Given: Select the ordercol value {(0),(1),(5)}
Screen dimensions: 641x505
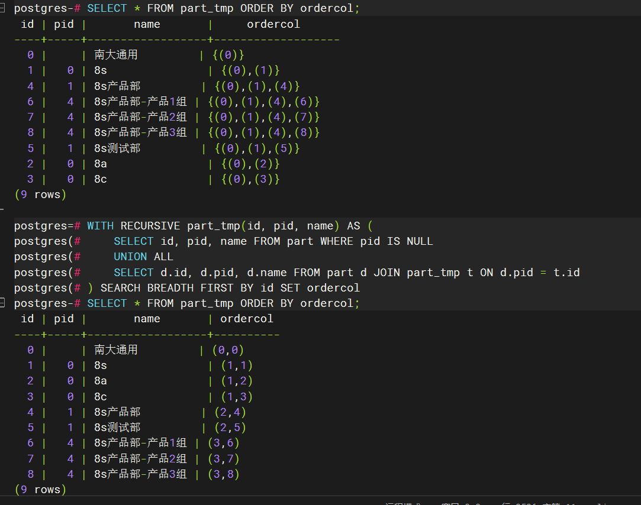Looking at the screenshot, I should 257,148.
